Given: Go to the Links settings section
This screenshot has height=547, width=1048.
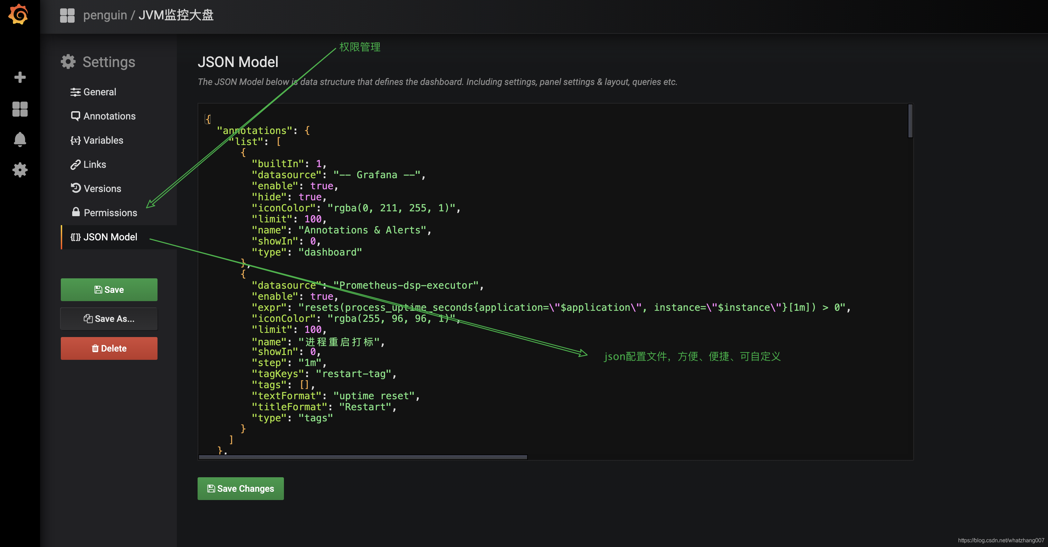Looking at the screenshot, I should (x=94, y=164).
